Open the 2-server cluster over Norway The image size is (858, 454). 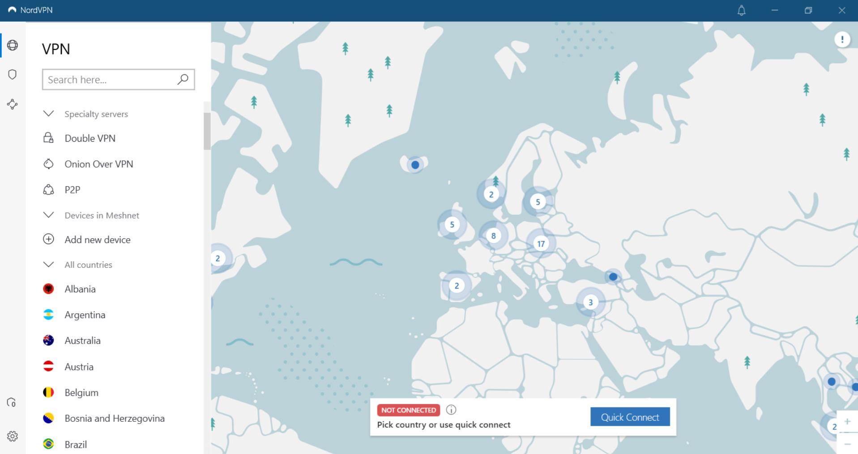click(491, 194)
